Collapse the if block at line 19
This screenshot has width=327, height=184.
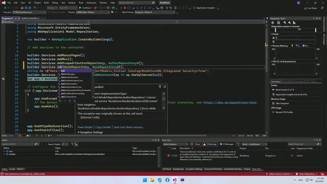(x=26, y=91)
